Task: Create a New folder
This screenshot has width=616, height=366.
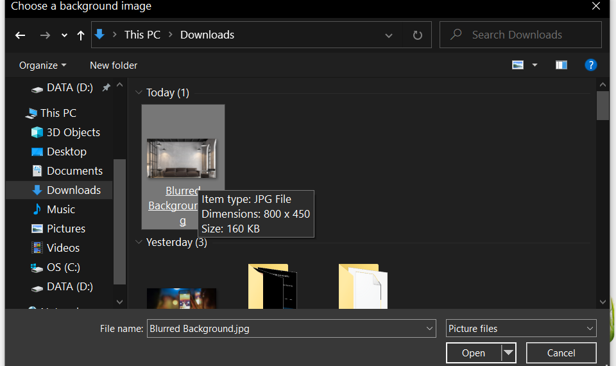Action: tap(114, 65)
